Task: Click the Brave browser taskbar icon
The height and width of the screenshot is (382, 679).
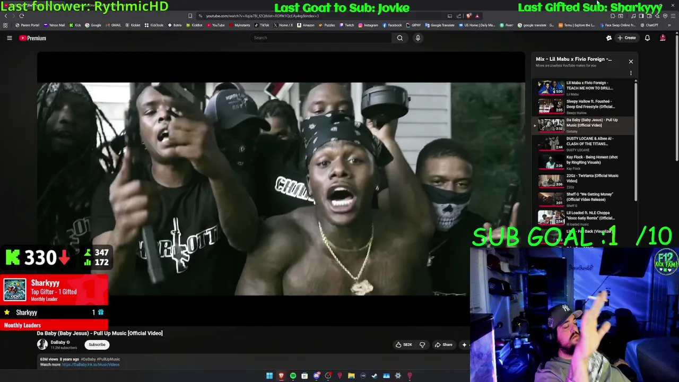Action: tap(281, 376)
